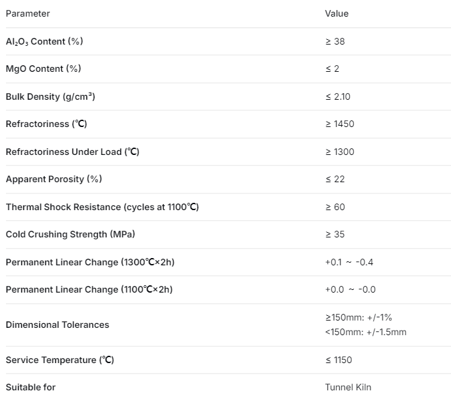Click the Refractoriness Under Load label
This screenshot has height=401, width=451.
[x=73, y=152]
